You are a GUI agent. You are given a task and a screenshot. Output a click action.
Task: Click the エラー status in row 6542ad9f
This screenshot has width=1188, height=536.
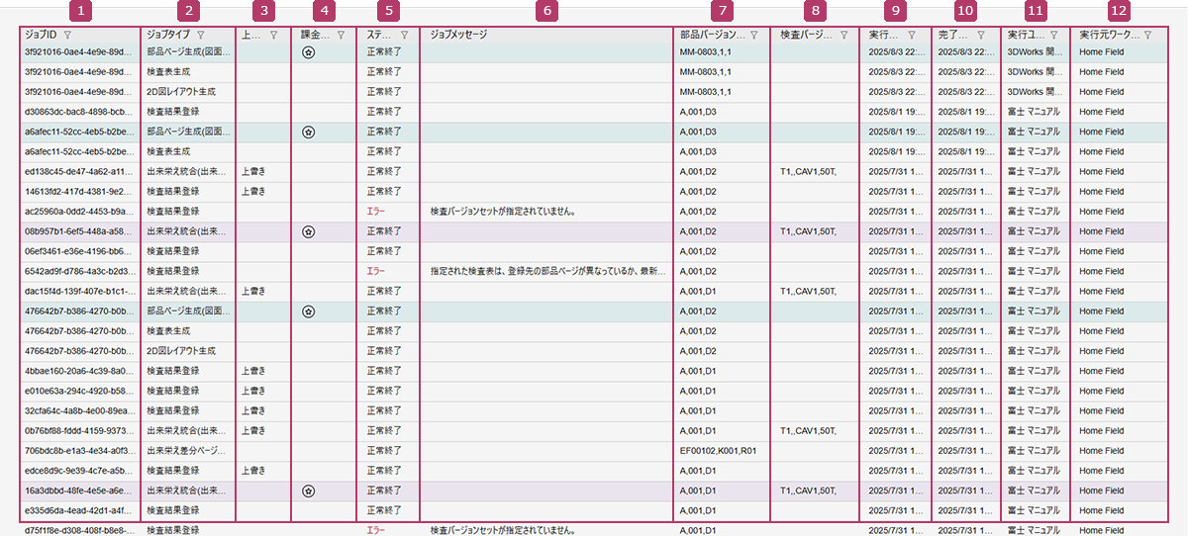click(x=376, y=271)
